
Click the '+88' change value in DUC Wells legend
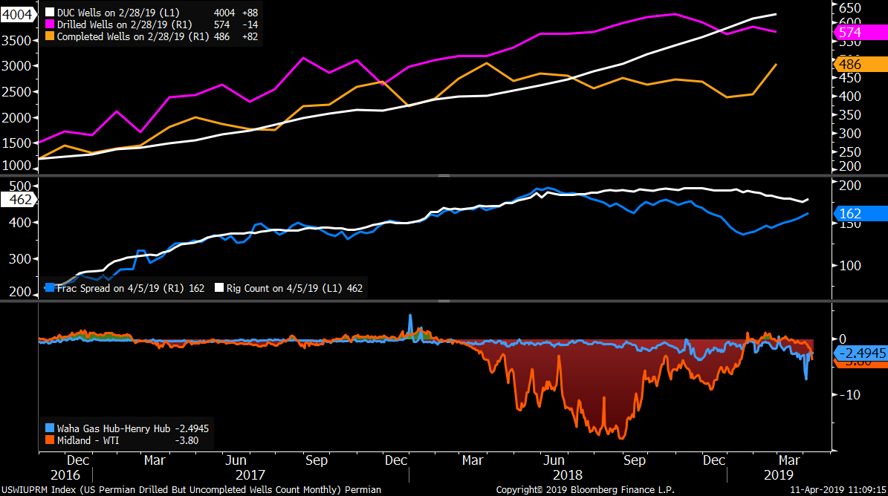pyautogui.click(x=249, y=13)
